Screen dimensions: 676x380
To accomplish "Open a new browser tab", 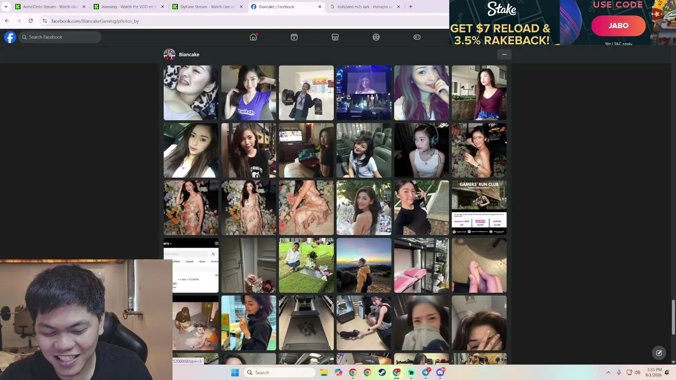I will (x=410, y=7).
